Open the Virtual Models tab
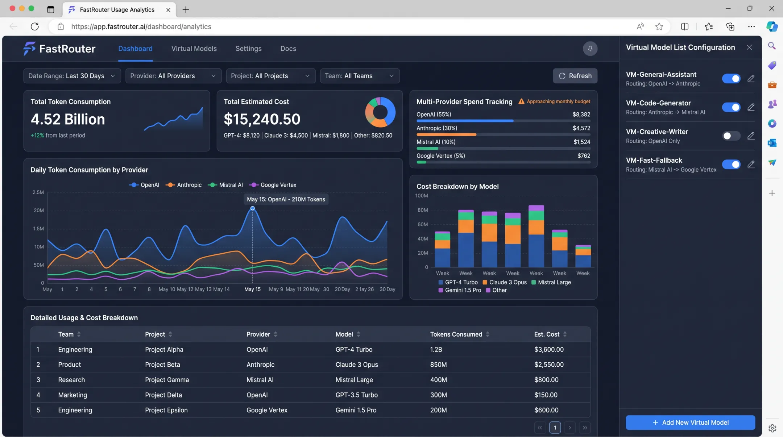This screenshot has width=783, height=437. coord(194,49)
